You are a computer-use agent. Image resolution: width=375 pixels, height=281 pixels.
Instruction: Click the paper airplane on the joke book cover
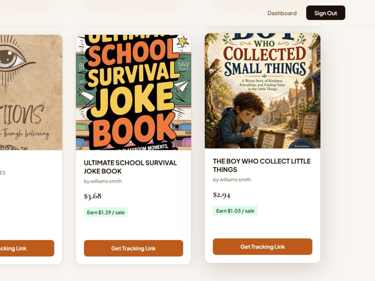[182, 86]
